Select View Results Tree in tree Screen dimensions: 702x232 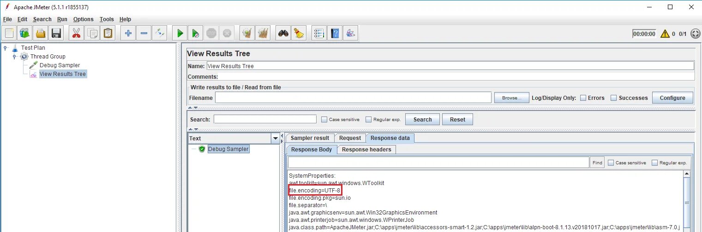point(63,74)
